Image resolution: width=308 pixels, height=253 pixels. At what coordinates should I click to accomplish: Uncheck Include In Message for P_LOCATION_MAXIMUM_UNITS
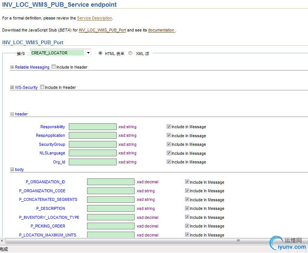[187, 235]
